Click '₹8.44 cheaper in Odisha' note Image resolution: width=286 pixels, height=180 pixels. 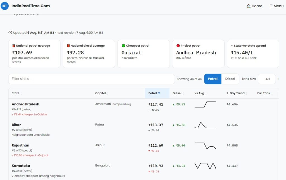29,115
